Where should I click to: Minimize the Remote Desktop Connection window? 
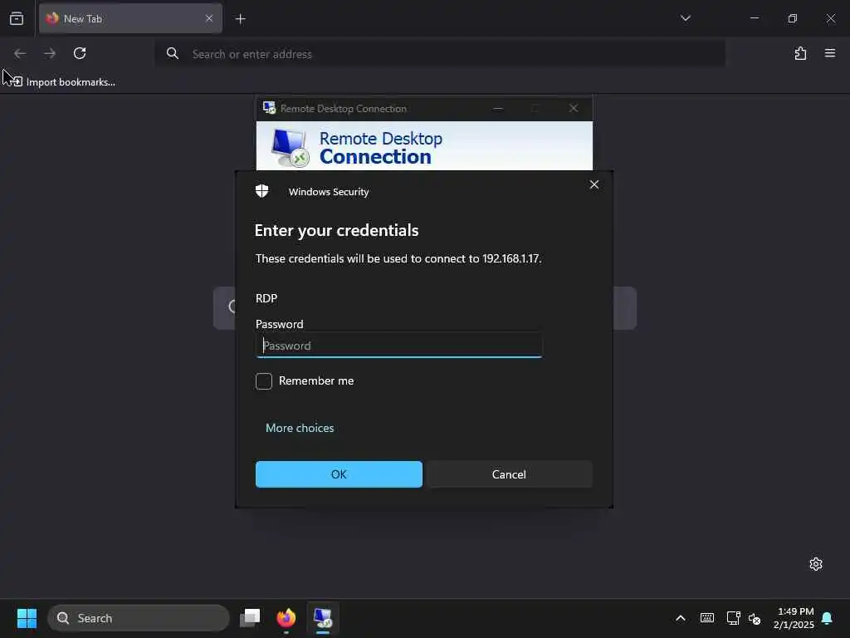[498, 109]
